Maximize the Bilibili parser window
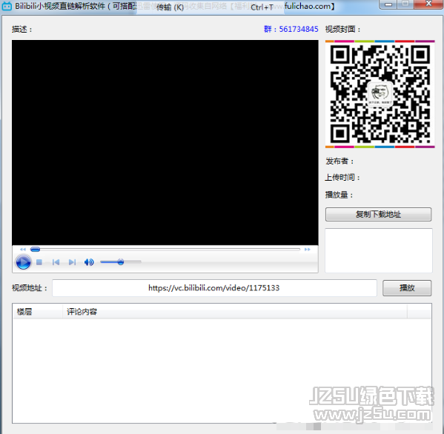This screenshot has width=444, height=434. (405, 4)
